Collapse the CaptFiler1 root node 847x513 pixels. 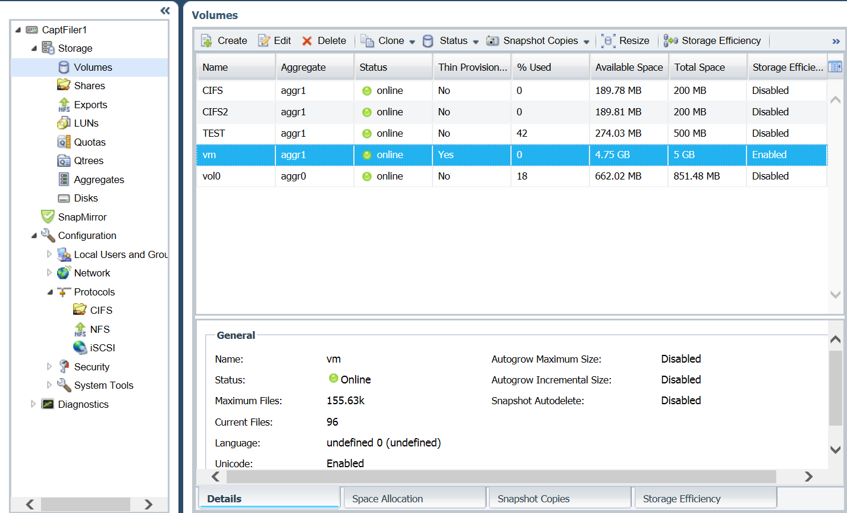[17, 30]
